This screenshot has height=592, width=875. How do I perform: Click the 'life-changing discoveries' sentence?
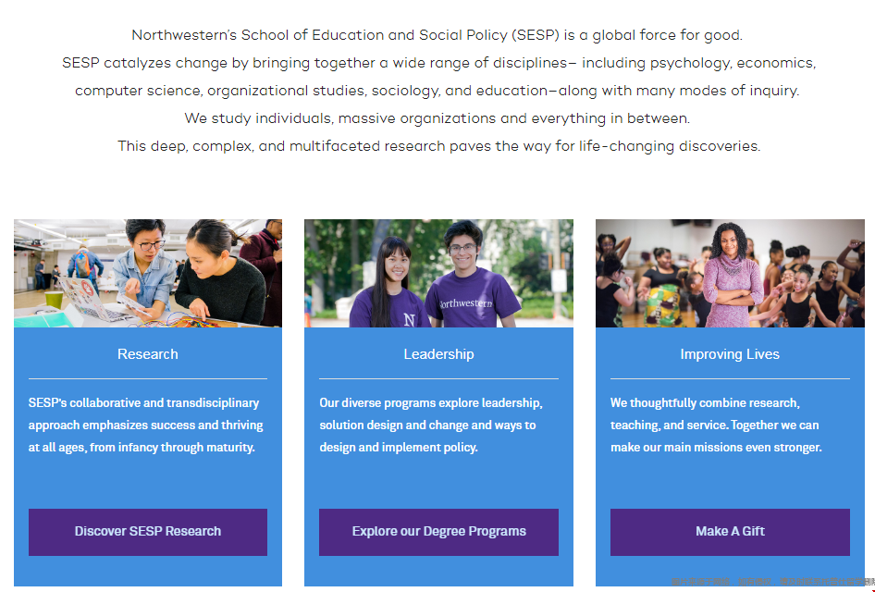[438, 146]
